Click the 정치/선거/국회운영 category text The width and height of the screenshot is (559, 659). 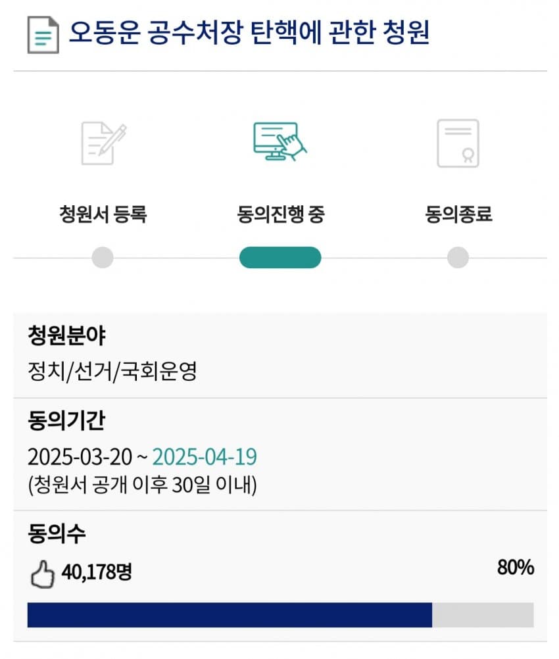(x=112, y=372)
